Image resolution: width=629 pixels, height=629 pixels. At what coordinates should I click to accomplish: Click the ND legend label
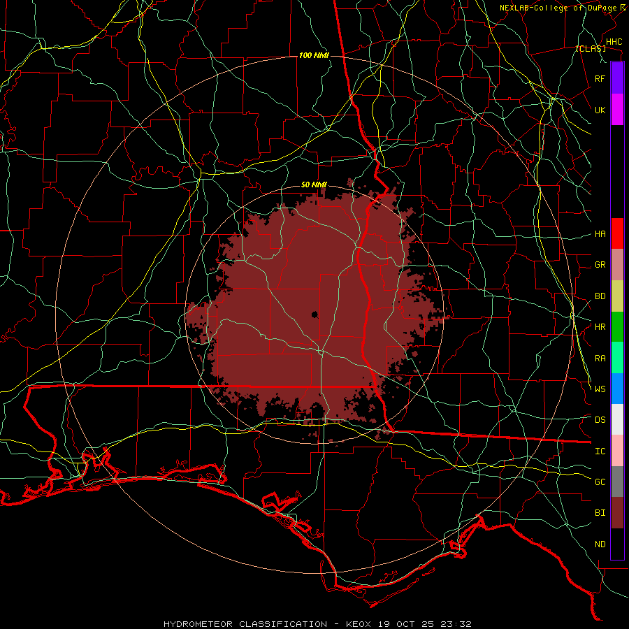pos(600,544)
